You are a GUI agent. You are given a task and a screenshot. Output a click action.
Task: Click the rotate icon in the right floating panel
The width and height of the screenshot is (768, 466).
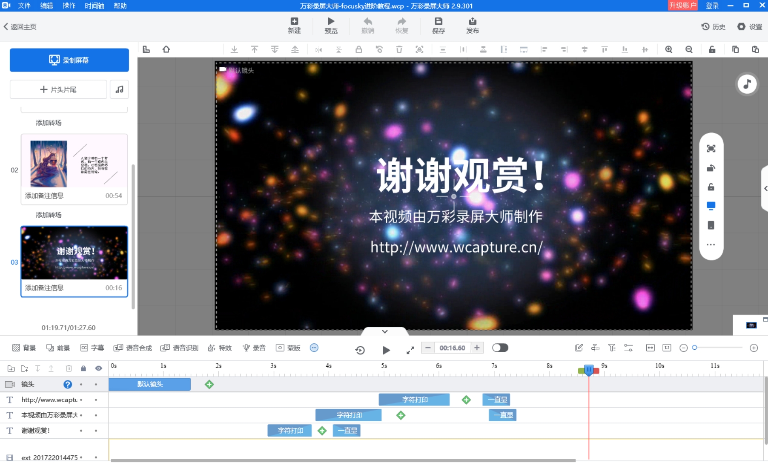[711, 168]
